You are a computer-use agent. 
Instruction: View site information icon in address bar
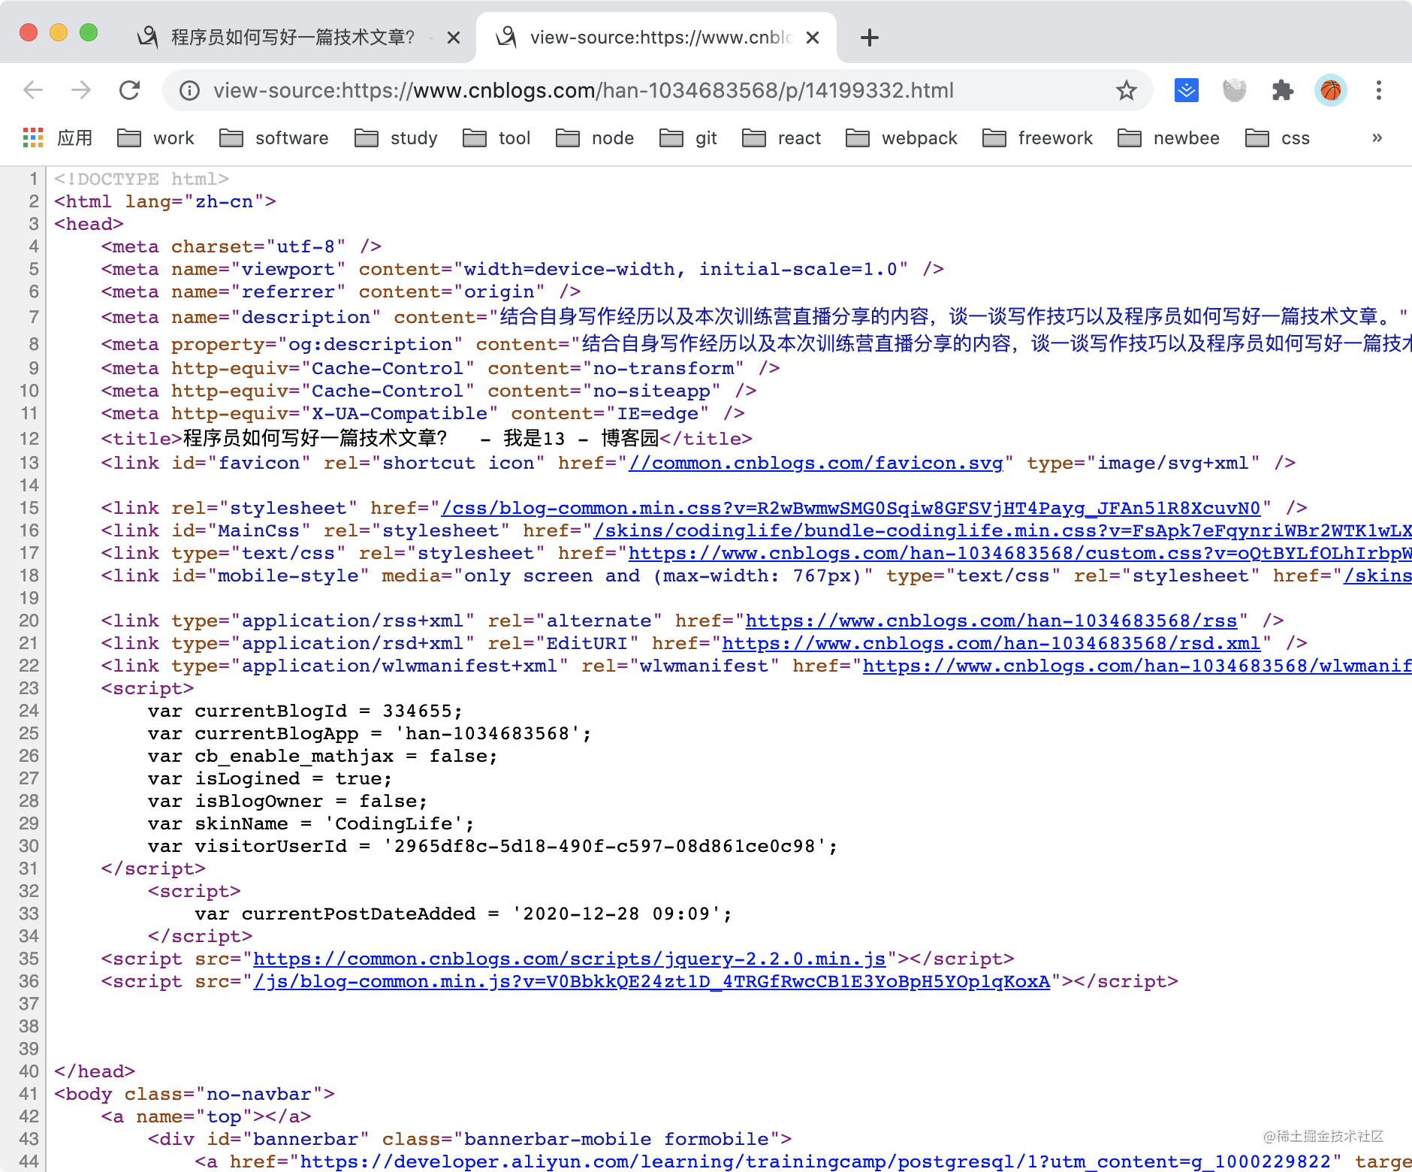pos(189,91)
